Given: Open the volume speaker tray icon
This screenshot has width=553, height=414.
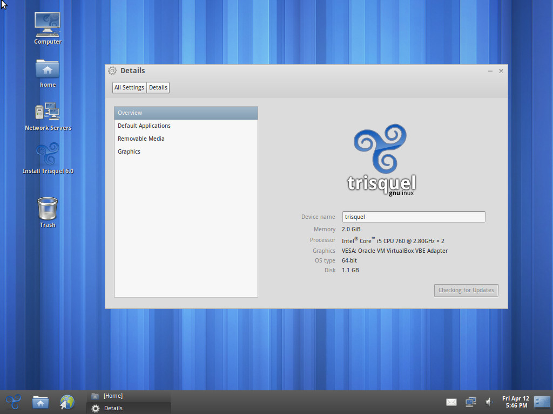Looking at the screenshot, I should [x=489, y=402].
